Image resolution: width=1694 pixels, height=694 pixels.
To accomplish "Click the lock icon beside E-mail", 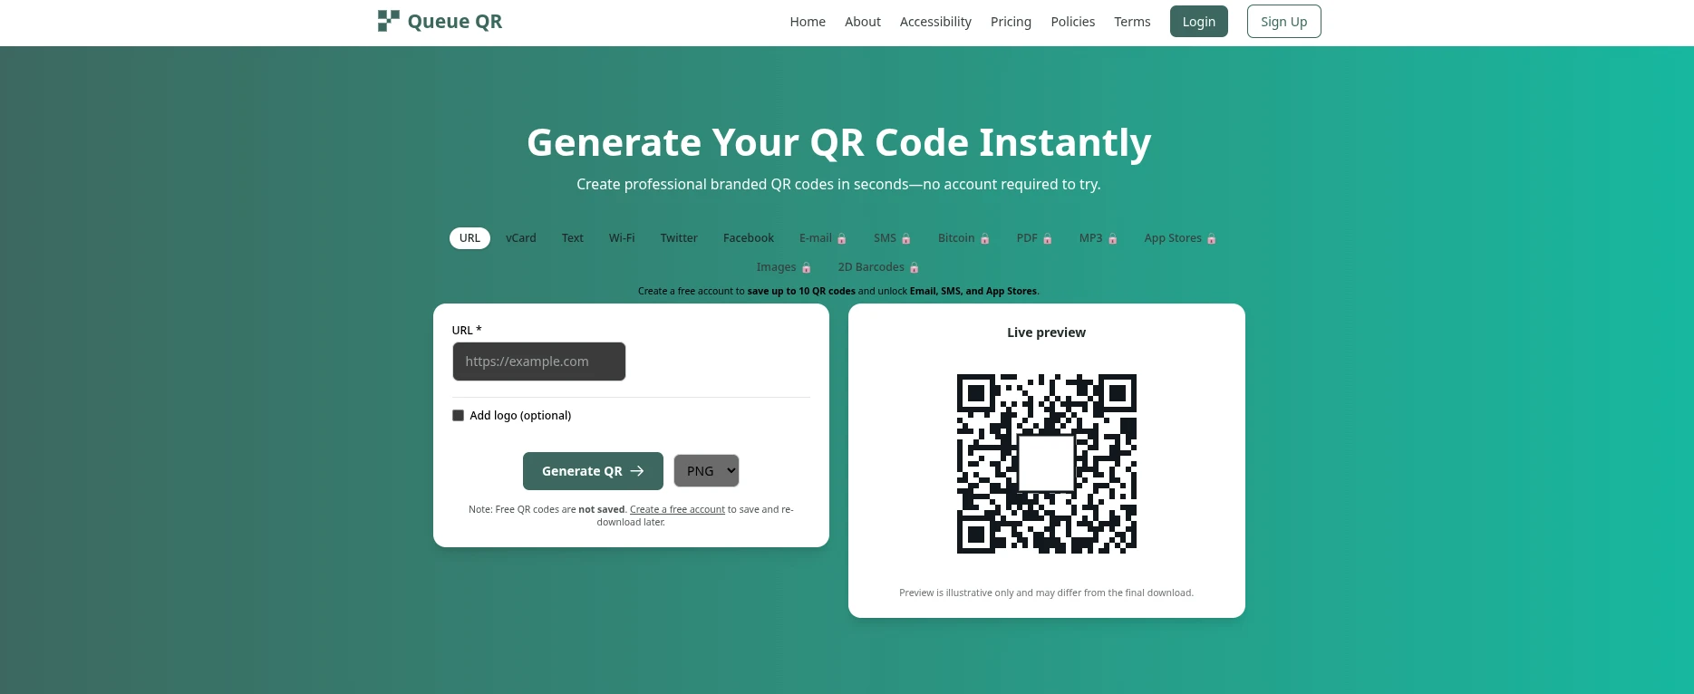I will pyautogui.click(x=841, y=239).
